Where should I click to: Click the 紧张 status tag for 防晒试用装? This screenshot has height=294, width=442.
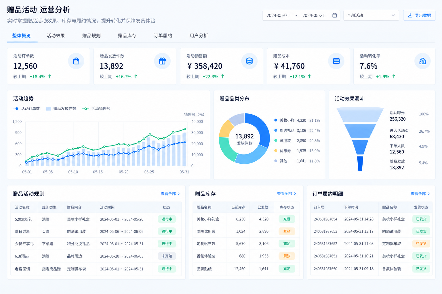[287, 231]
